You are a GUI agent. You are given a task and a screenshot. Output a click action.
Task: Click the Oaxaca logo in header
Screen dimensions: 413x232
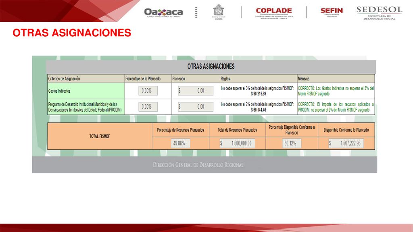click(163, 12)
